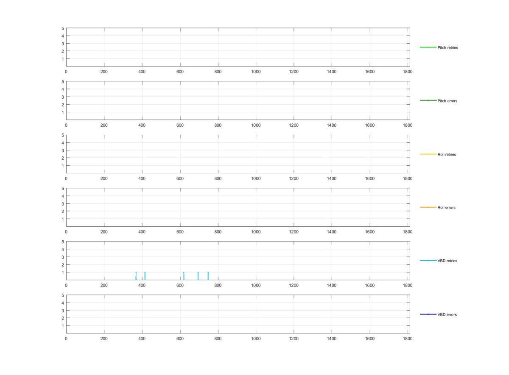509x375 pixels.
Task: Click the 1 y-axis label of VBD retries plot
Action: coord(63,272)
